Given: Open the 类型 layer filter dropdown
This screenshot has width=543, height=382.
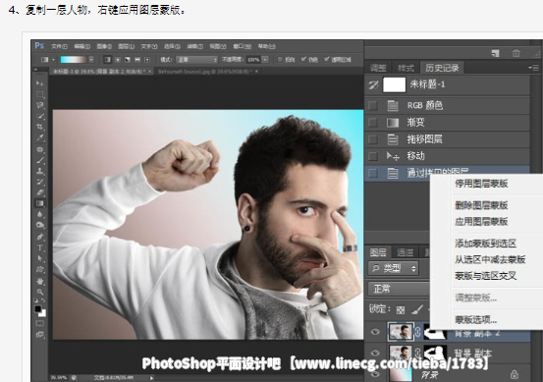Looking at the screenshot, I should coord(394,268).
